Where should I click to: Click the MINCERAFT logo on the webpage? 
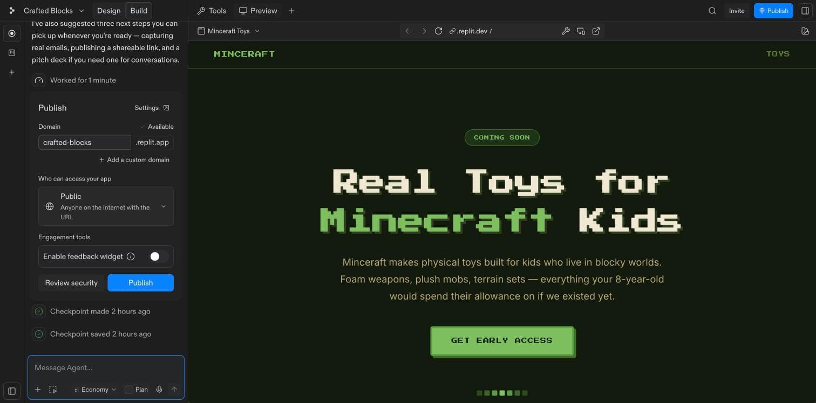tap(244, 54)
